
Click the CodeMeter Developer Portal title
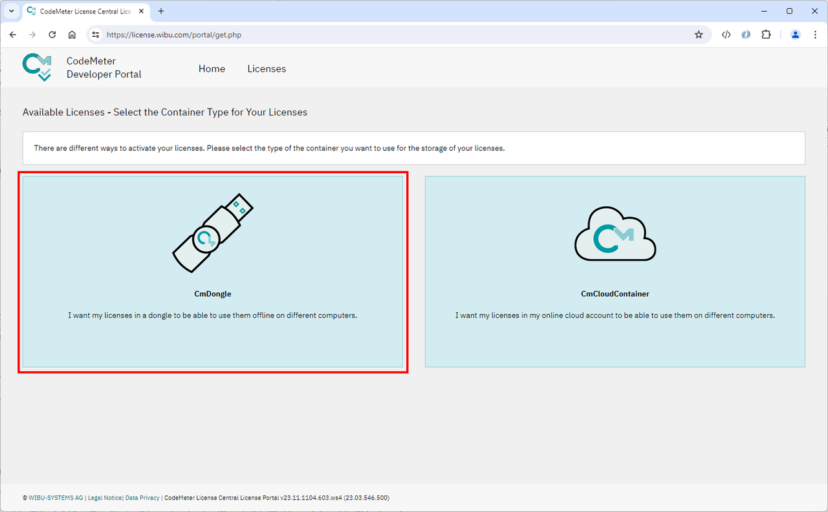(103, 68)
